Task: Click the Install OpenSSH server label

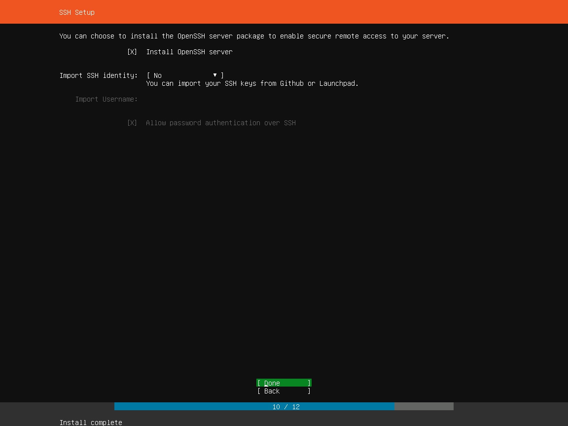Action: pyautogui.click(x=189, y=52)
